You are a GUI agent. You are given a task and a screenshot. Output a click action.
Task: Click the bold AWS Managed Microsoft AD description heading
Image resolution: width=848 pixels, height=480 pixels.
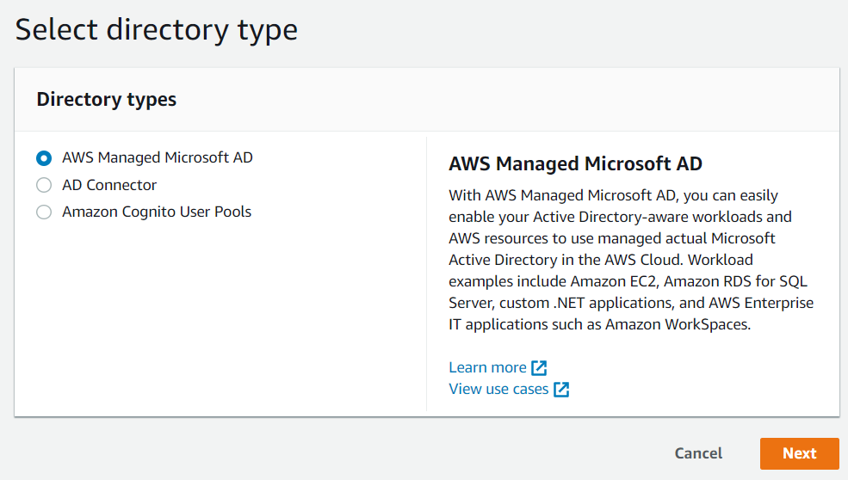point(575,163)
